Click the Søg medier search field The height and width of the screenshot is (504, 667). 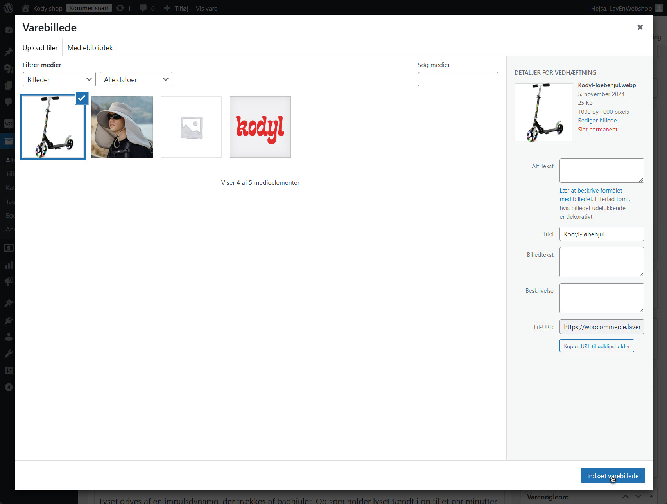[x=458, y=79]
